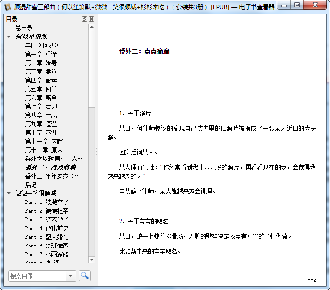This screenshot has height=290, width=330.
Task: Open 番外之以玫篇 entry
Action: (x=54, y=159)
